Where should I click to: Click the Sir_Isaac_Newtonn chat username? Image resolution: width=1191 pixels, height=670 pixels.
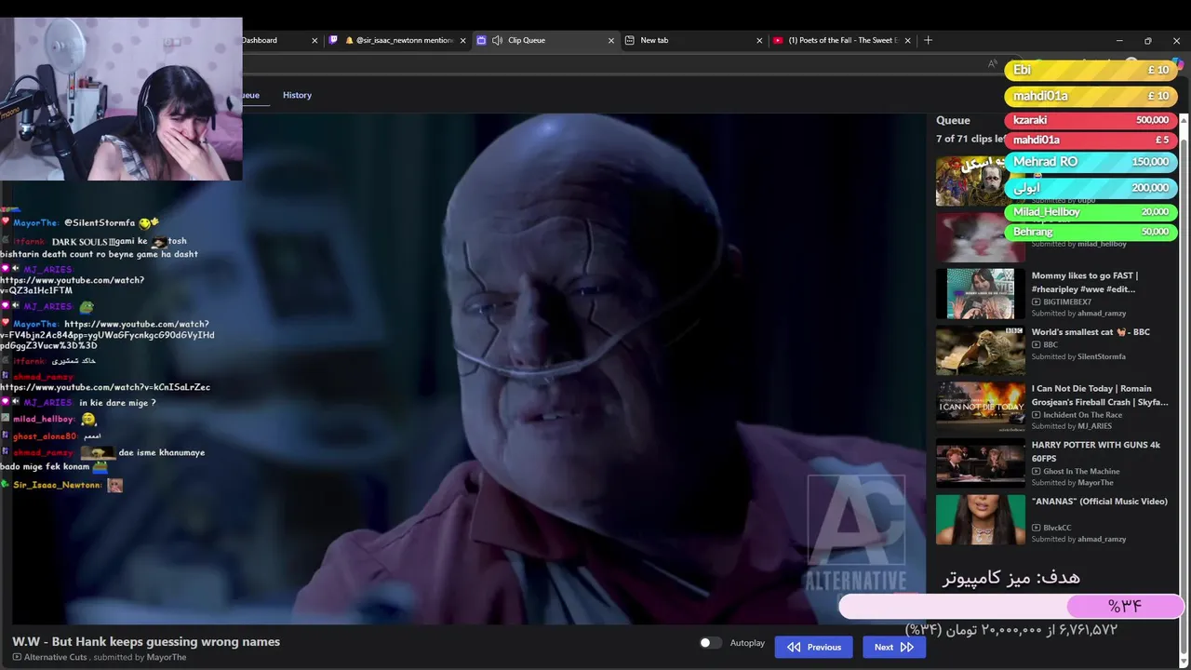click(58, 485)
